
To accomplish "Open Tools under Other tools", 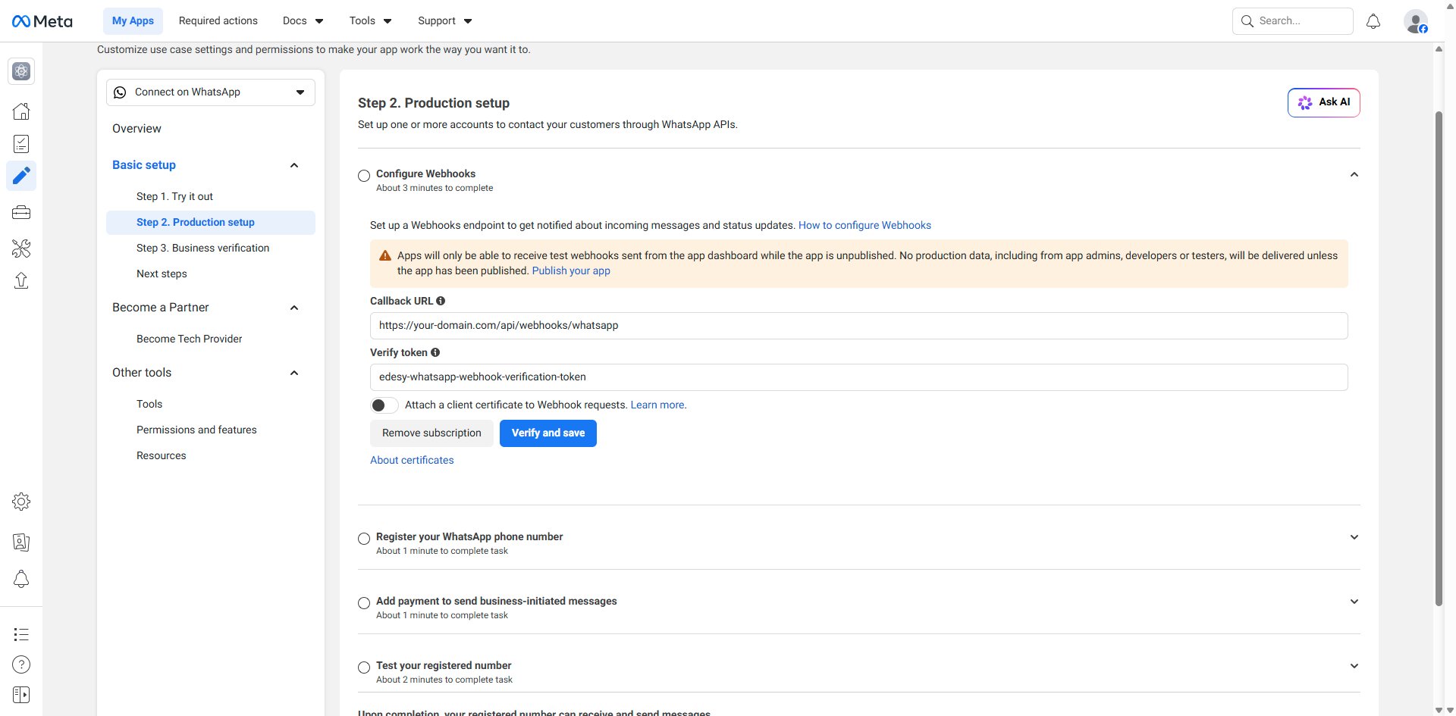I will (149, 404).
